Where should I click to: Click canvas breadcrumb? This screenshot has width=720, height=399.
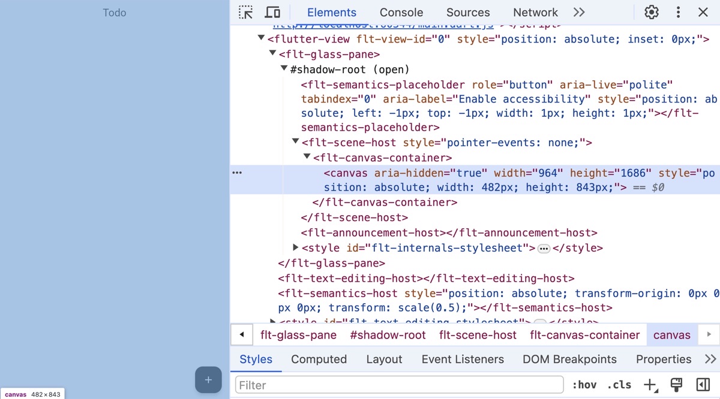point(672,335)
